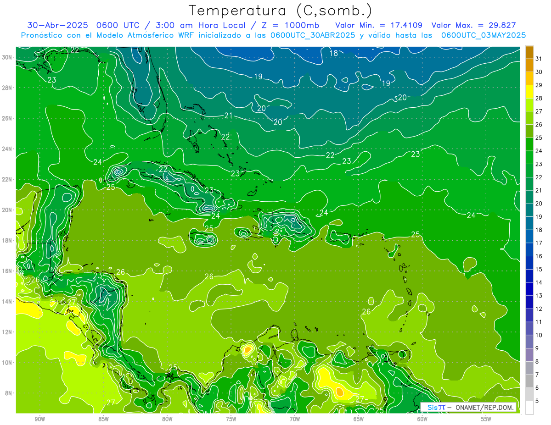
Task: Pick the dark blue swatch between legend 13 and 14
Action: pos(529,289)
